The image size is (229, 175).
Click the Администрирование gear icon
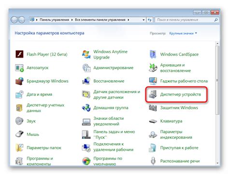[x=86, y=68]
